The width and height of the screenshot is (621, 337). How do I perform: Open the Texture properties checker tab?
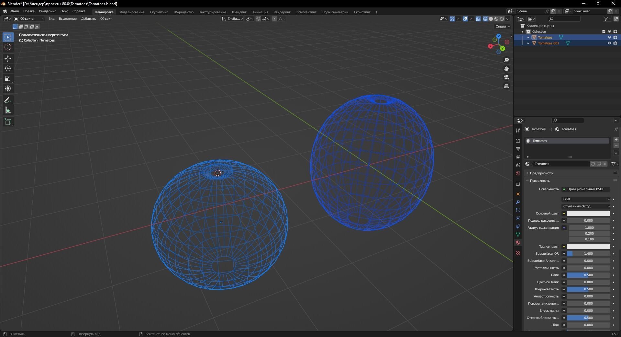click(518, 253)
